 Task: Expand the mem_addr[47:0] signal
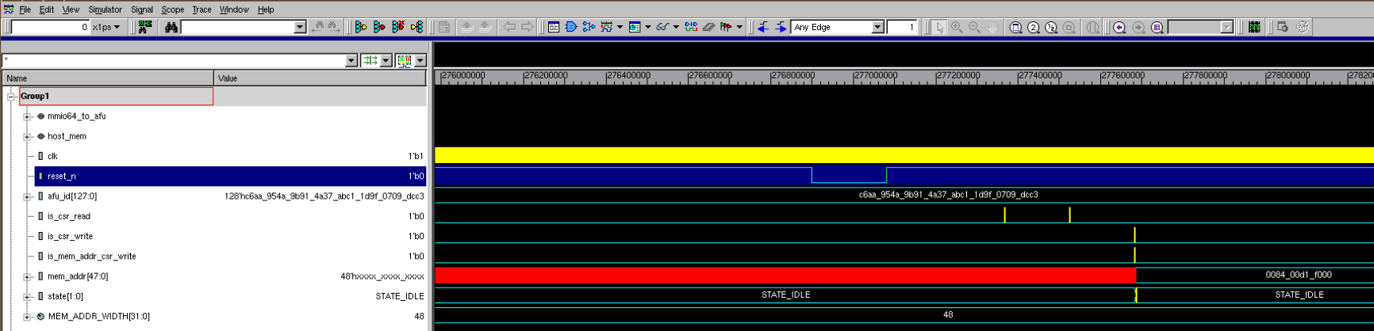[x=27, y=277]
